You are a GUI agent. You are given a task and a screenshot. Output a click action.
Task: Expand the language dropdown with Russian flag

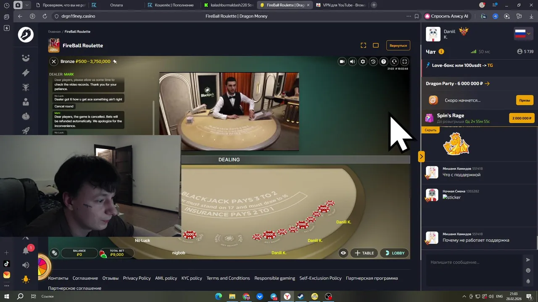[x=524, y=34]
